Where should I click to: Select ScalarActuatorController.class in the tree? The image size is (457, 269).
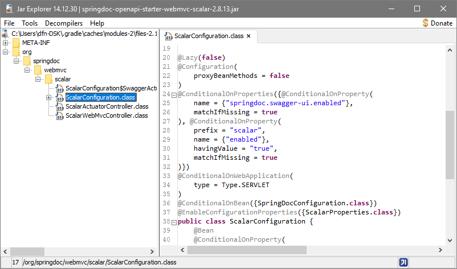pyautogui.click(x=107, y=106)
